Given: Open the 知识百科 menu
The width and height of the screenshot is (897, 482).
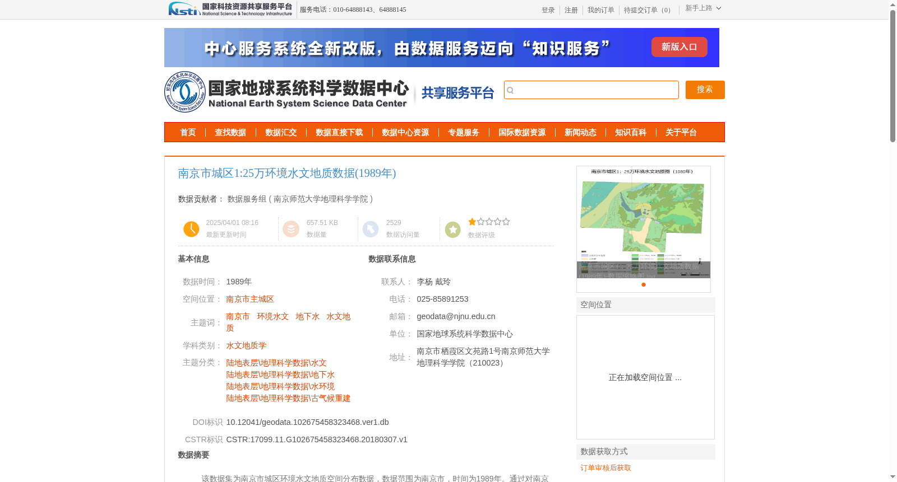Looking at the screenshot, I should [631, 133].
